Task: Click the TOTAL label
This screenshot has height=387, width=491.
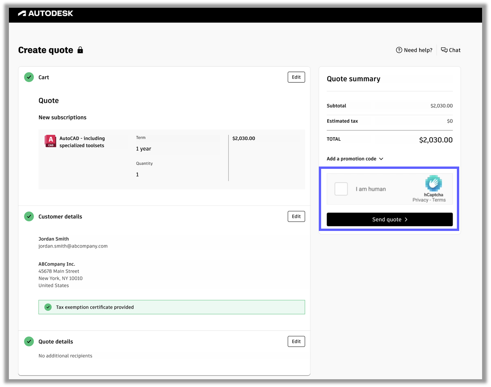Action: pos(334,139)
